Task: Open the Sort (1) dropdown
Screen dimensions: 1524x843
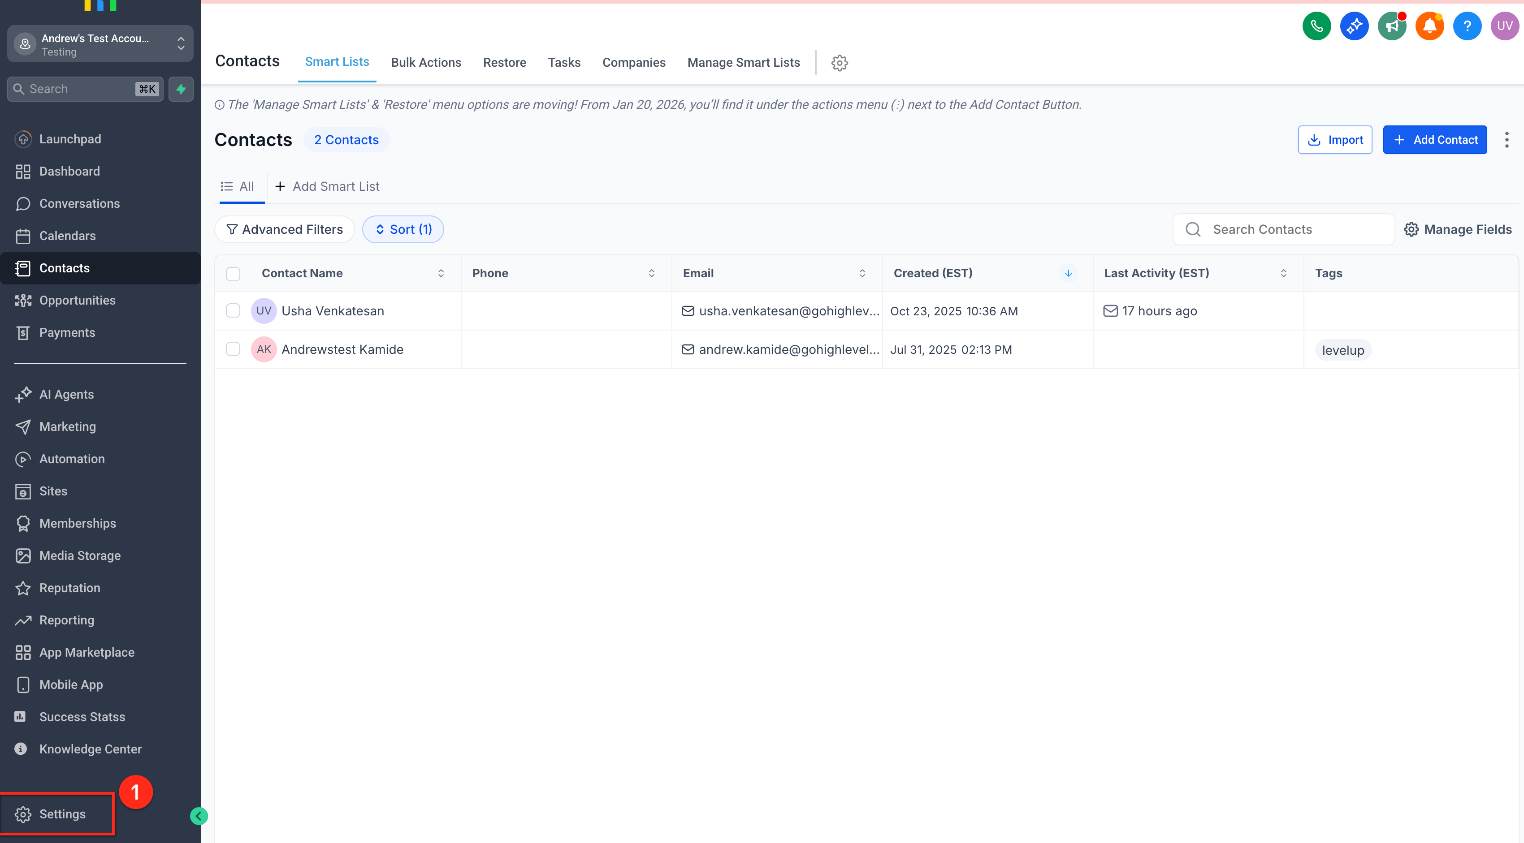Action: coord(403,229)
